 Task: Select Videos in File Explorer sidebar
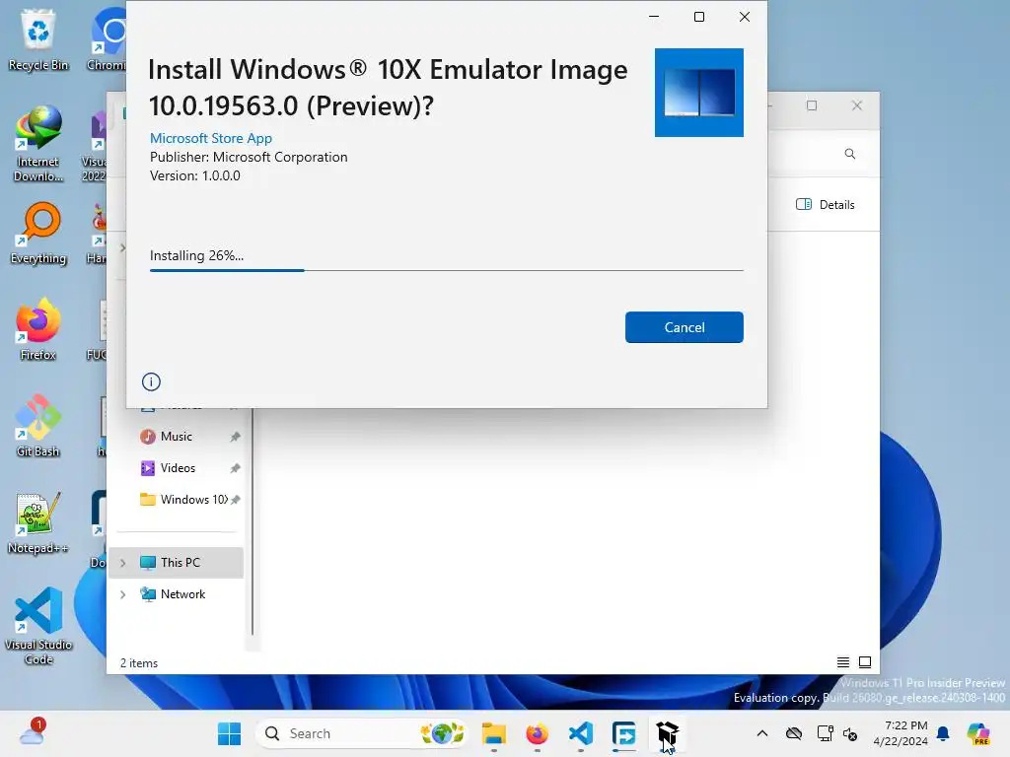(178, 468)
